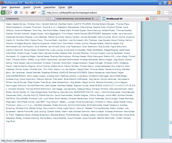Viewport: 172px width, 143px height.
Task: Click the Forward navigation arrow
Action: (x=8, y=13)
